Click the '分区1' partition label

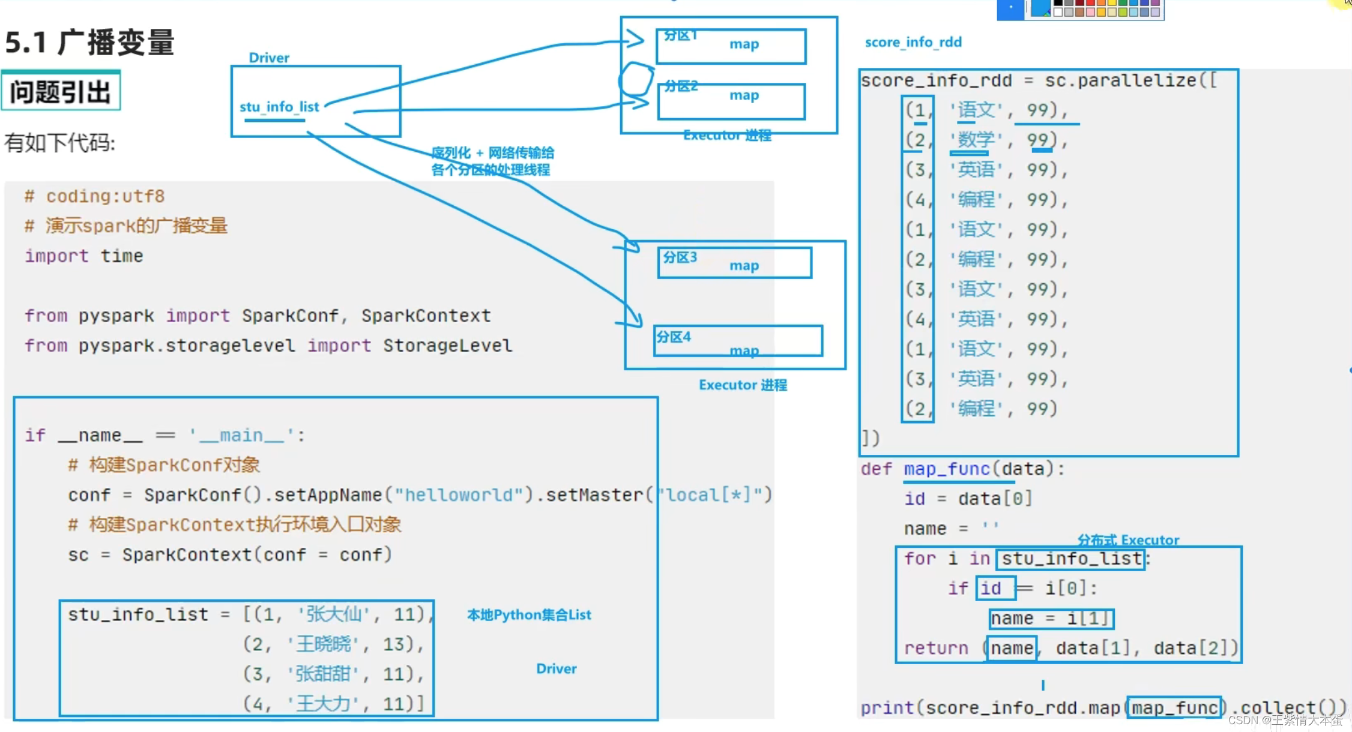[681, 35]
